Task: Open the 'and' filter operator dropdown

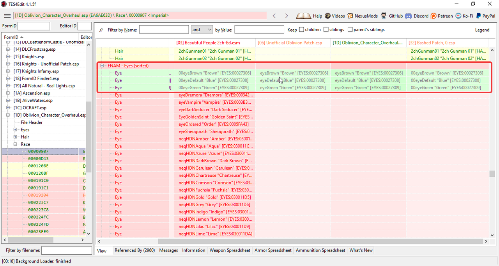Action: pyautogui.click(x=202, y=30)
